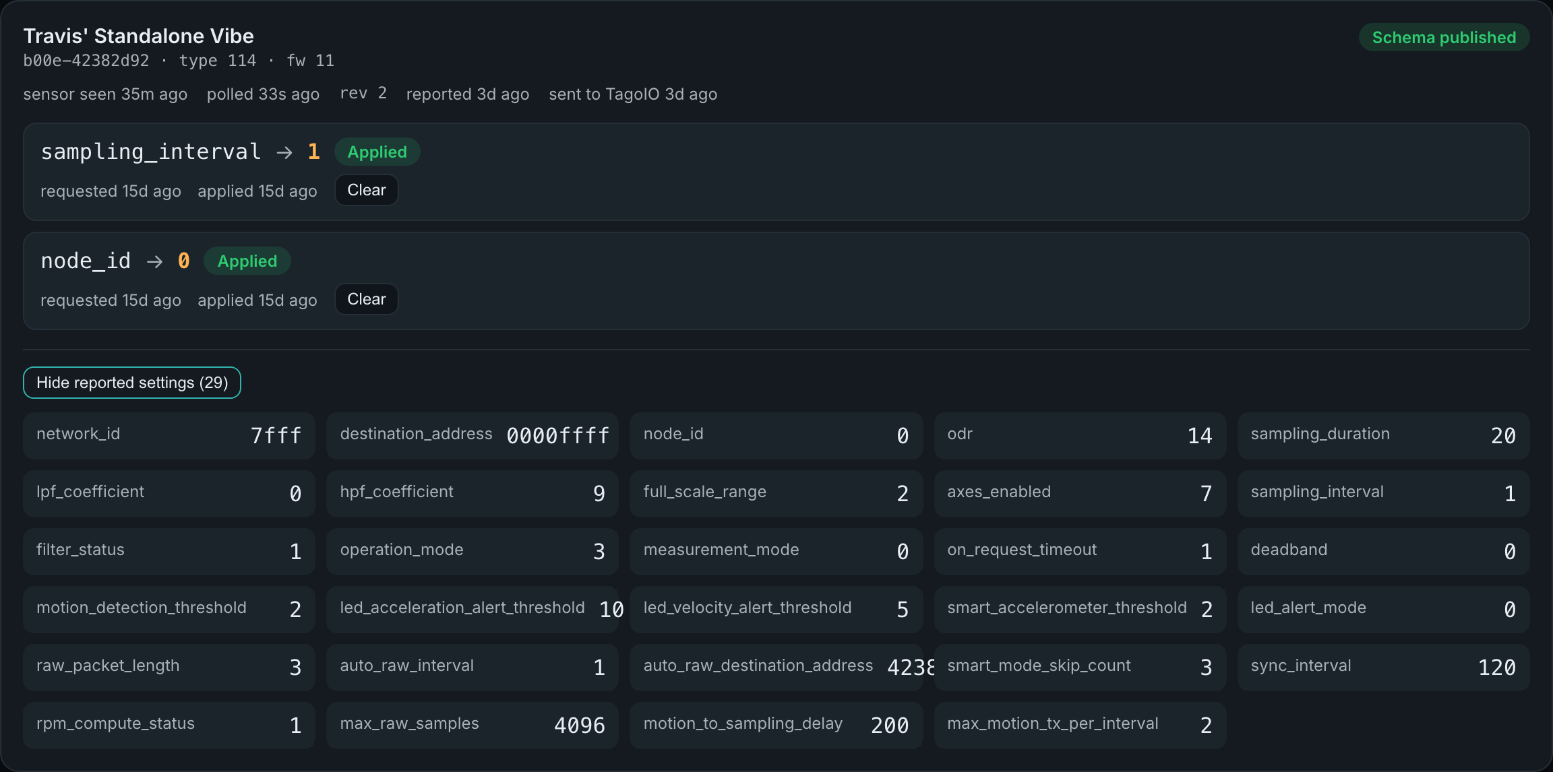
Task: Click the Schema published badge
Action: [1444, 37]
